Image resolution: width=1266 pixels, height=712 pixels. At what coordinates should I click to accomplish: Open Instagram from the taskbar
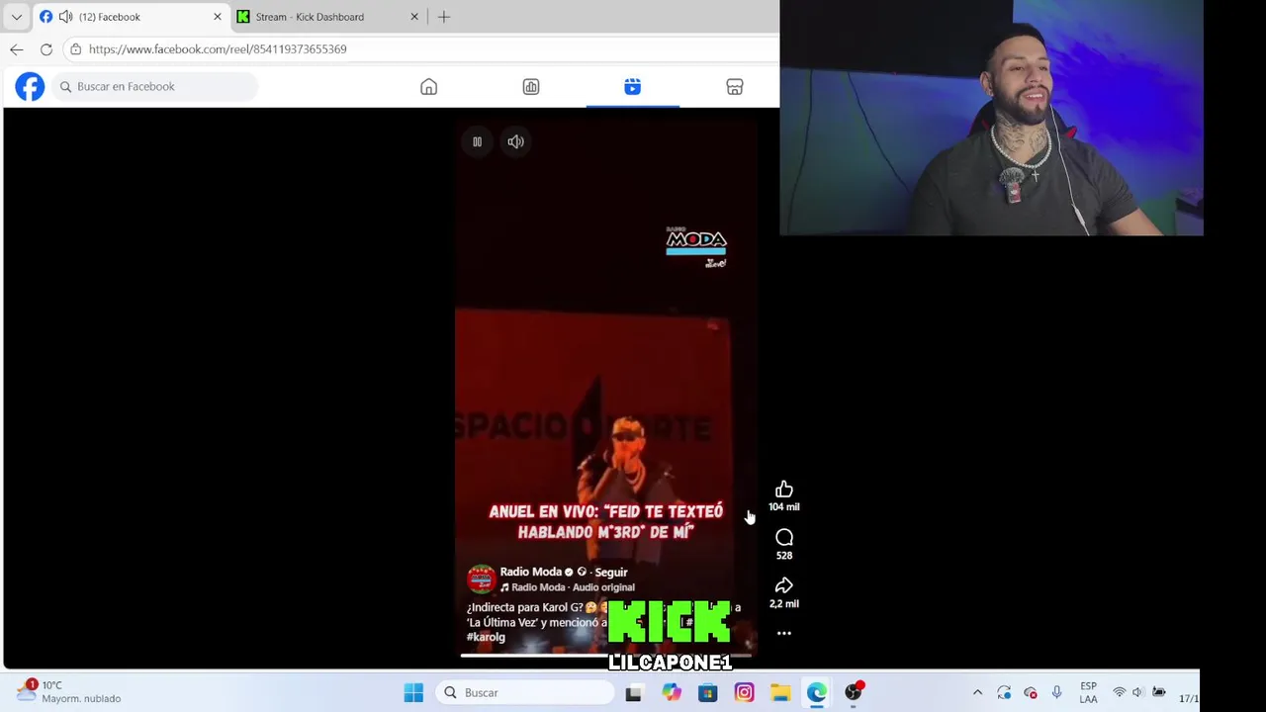[744, 693]
